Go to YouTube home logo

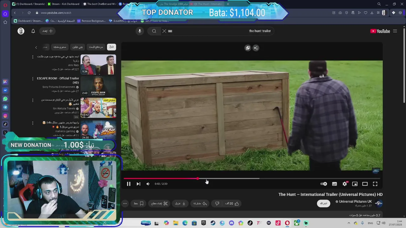380,31
